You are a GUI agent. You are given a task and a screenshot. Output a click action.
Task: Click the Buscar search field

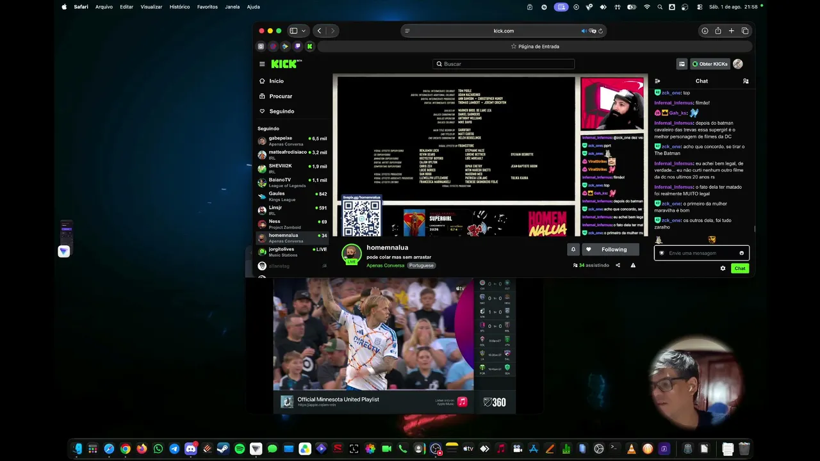click(x=504, y=64)
